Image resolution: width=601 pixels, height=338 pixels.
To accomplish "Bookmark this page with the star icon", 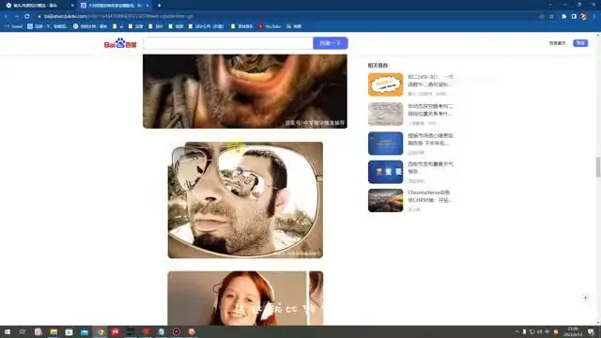I will (551, 17).
